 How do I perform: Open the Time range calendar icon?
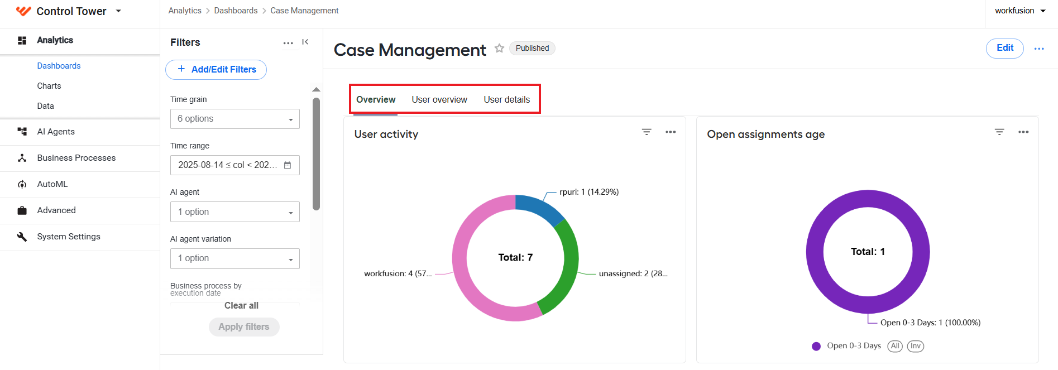[288, 165]
